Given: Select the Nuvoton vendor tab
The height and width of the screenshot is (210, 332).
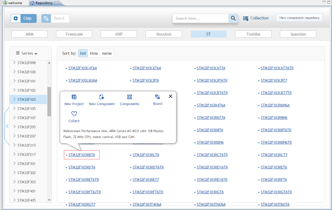Looking at the screenshot, I should coord(164,34).
